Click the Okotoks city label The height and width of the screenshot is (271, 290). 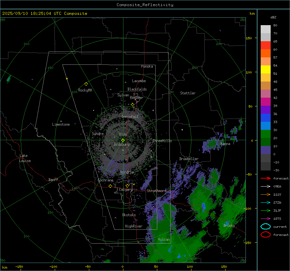129,215
